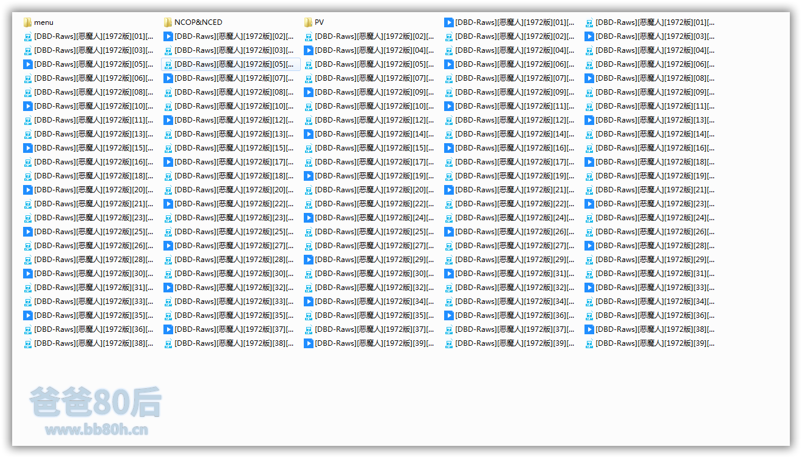Select the video file for episode [18]

tap(650, 162)
